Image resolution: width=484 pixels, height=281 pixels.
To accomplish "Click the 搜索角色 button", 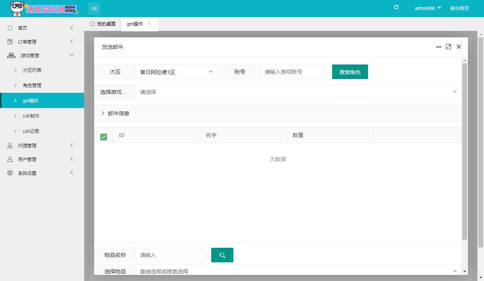I will pos(350,72).
